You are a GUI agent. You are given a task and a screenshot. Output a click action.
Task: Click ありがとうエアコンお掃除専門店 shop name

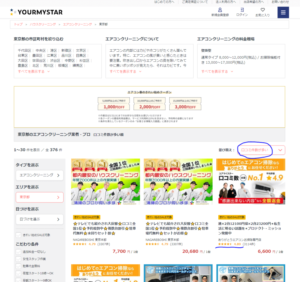[x=240, y=240]
